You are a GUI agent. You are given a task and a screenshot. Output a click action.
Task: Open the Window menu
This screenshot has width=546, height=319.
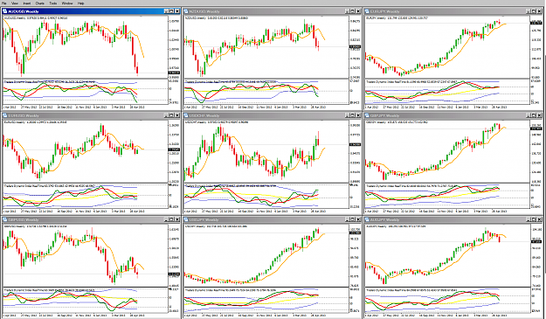click(67, 3)
